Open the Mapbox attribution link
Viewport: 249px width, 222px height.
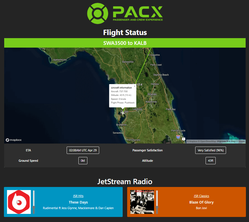click(192, 141)
